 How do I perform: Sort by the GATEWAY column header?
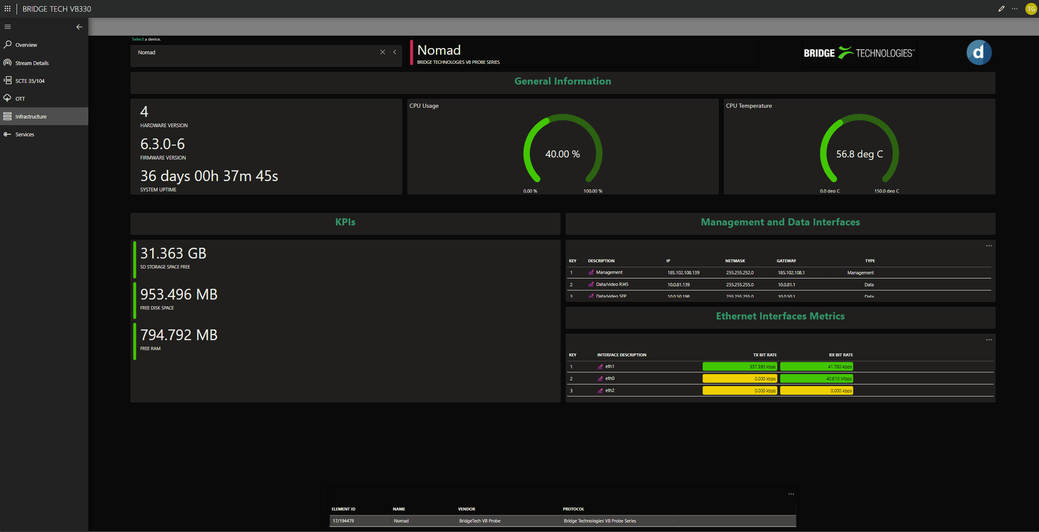tap(786, 261)
